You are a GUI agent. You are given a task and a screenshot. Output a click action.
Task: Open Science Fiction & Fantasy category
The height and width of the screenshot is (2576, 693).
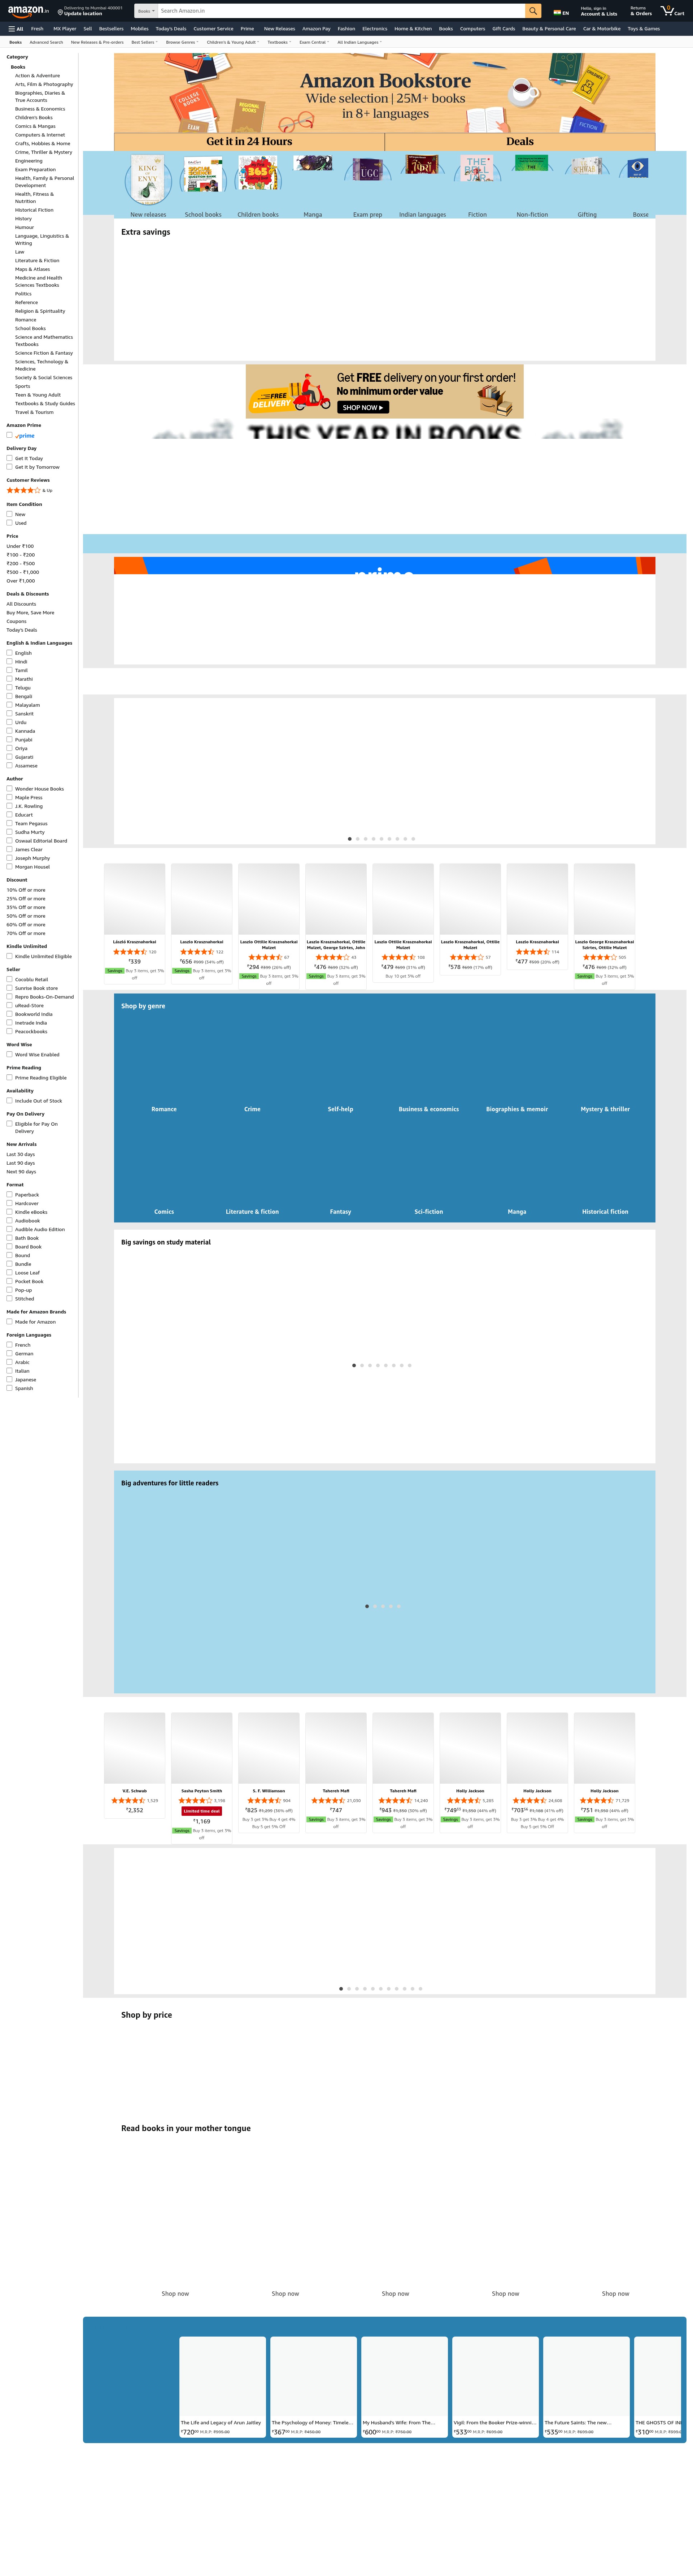[x=44, y=353]
